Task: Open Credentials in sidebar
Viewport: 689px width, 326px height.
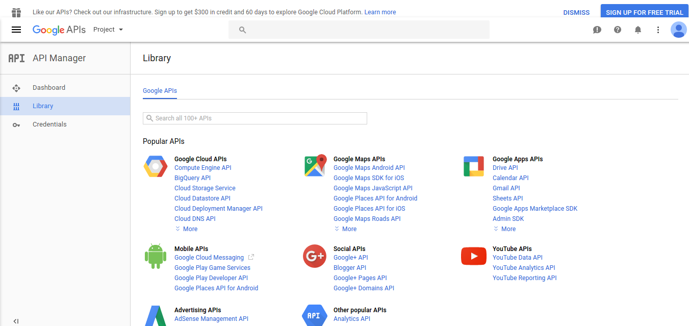Action: pos(49,124)
